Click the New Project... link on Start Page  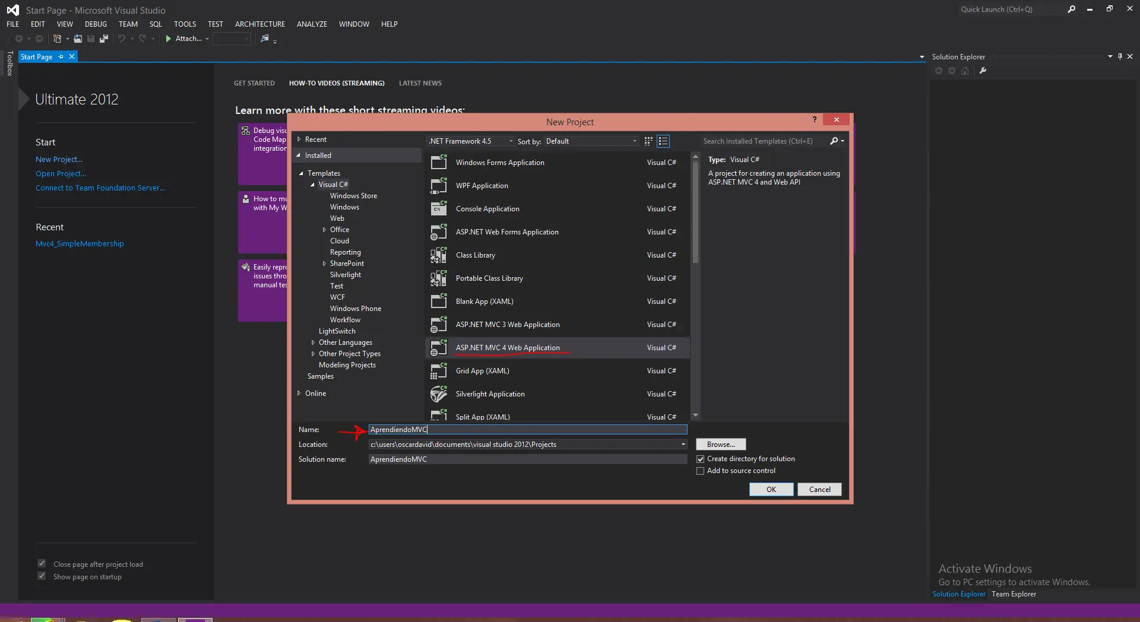point(59,160)
